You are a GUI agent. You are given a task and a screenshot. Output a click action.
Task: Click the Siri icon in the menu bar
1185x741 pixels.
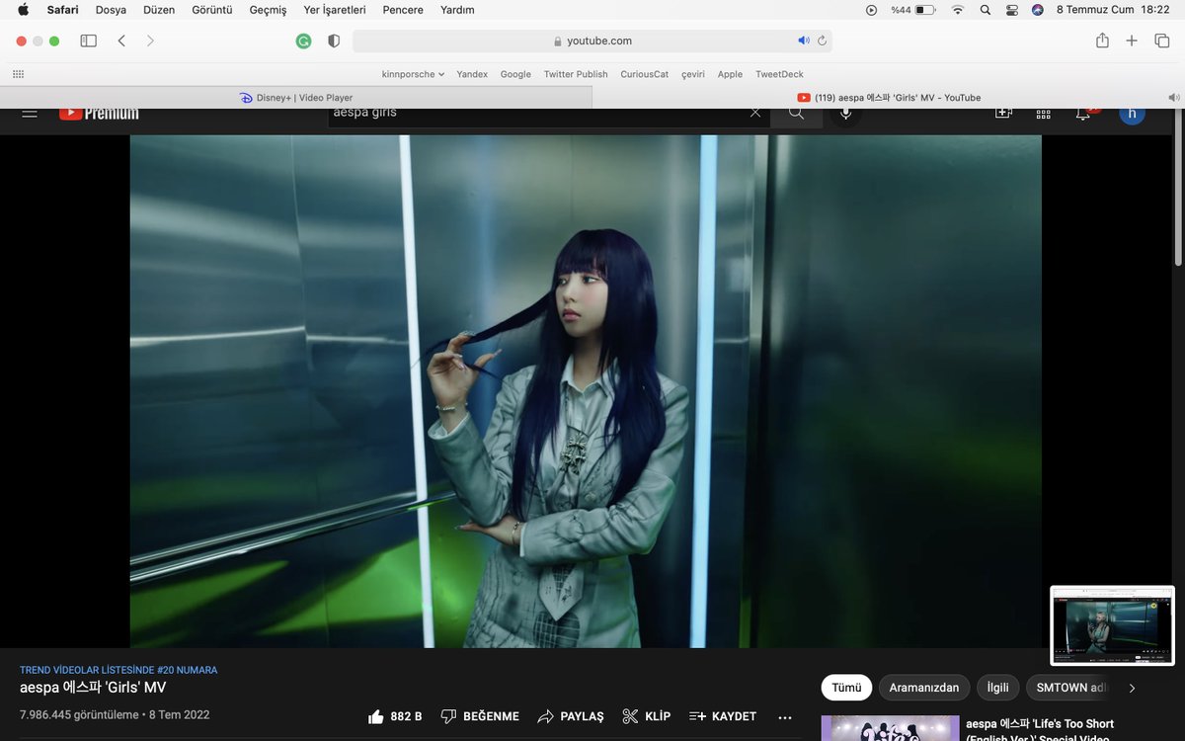[x=1038, y=10]
